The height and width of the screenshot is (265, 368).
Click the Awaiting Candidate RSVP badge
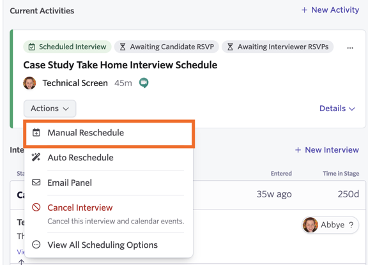167,47
